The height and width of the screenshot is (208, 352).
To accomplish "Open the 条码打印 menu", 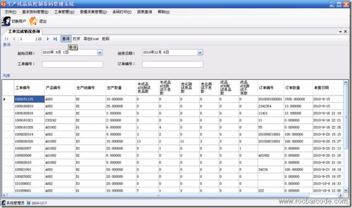I will tap(122, 12).
